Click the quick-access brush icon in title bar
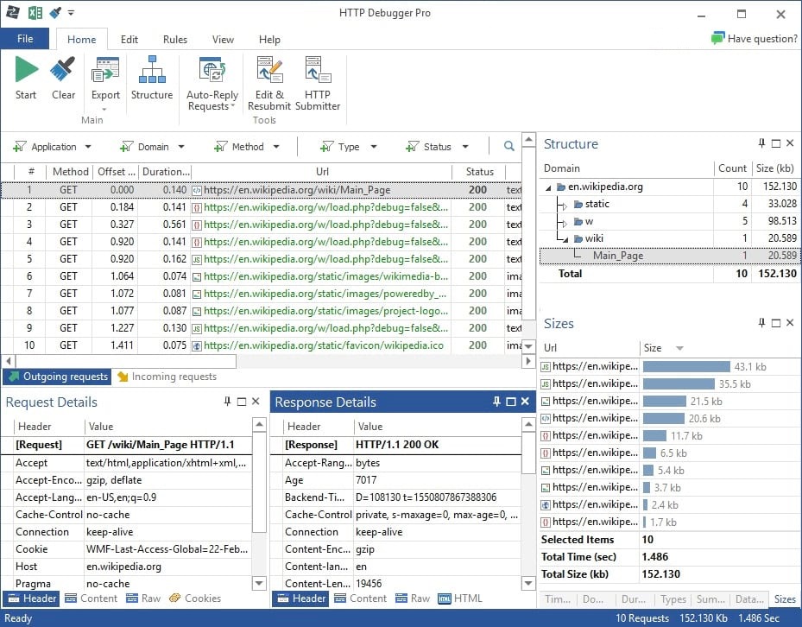 click(55, 12)
